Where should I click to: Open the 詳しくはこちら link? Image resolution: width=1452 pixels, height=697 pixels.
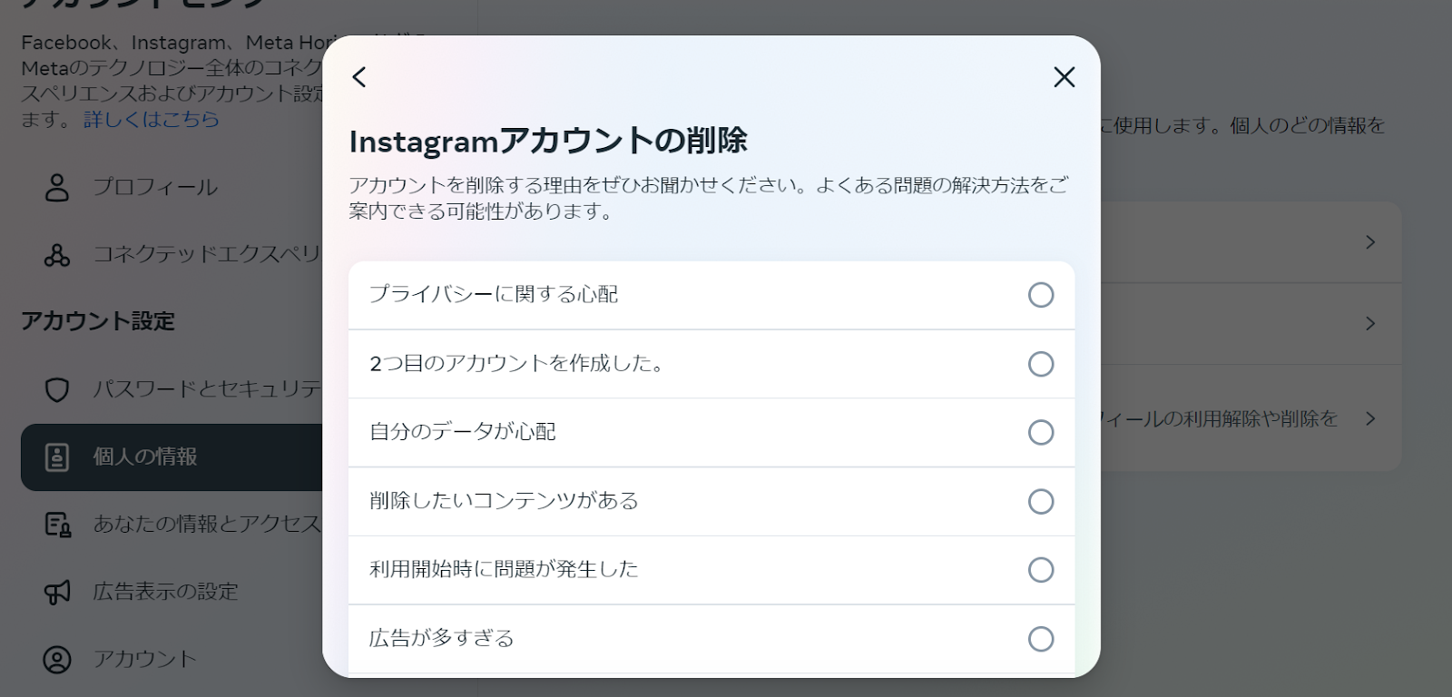pyautogui.click(x=152, y=119)
